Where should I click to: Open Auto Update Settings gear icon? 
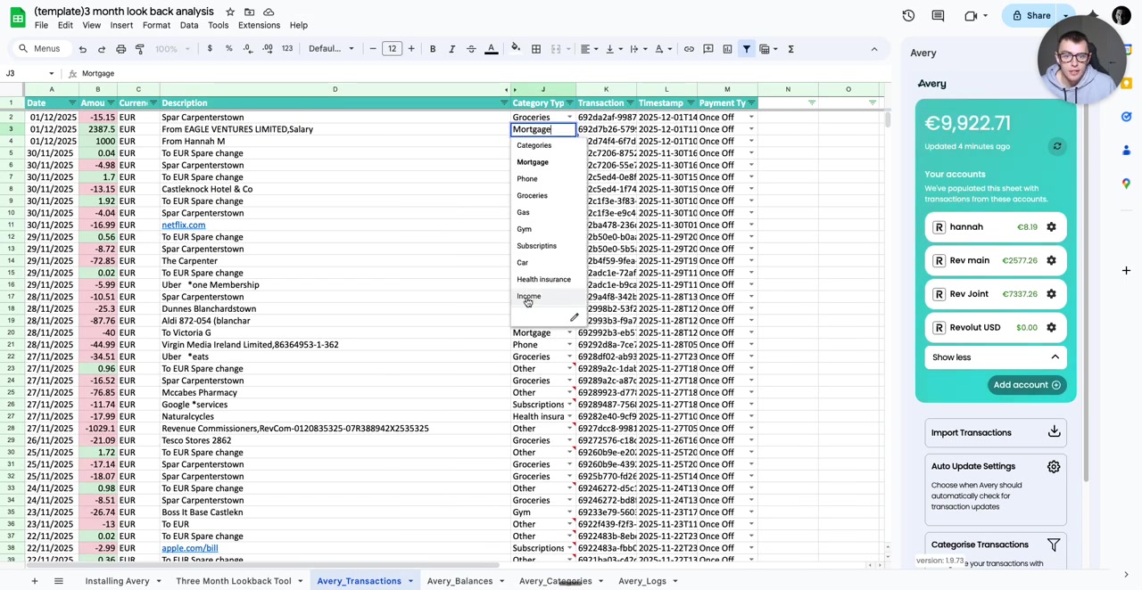(1054, 466)
